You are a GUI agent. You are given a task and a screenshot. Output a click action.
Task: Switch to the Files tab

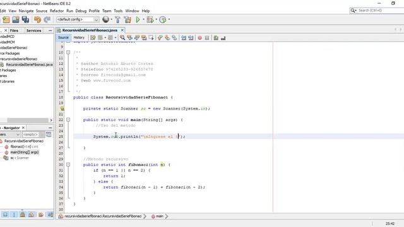pyautogui.click(x=14, y=31)
